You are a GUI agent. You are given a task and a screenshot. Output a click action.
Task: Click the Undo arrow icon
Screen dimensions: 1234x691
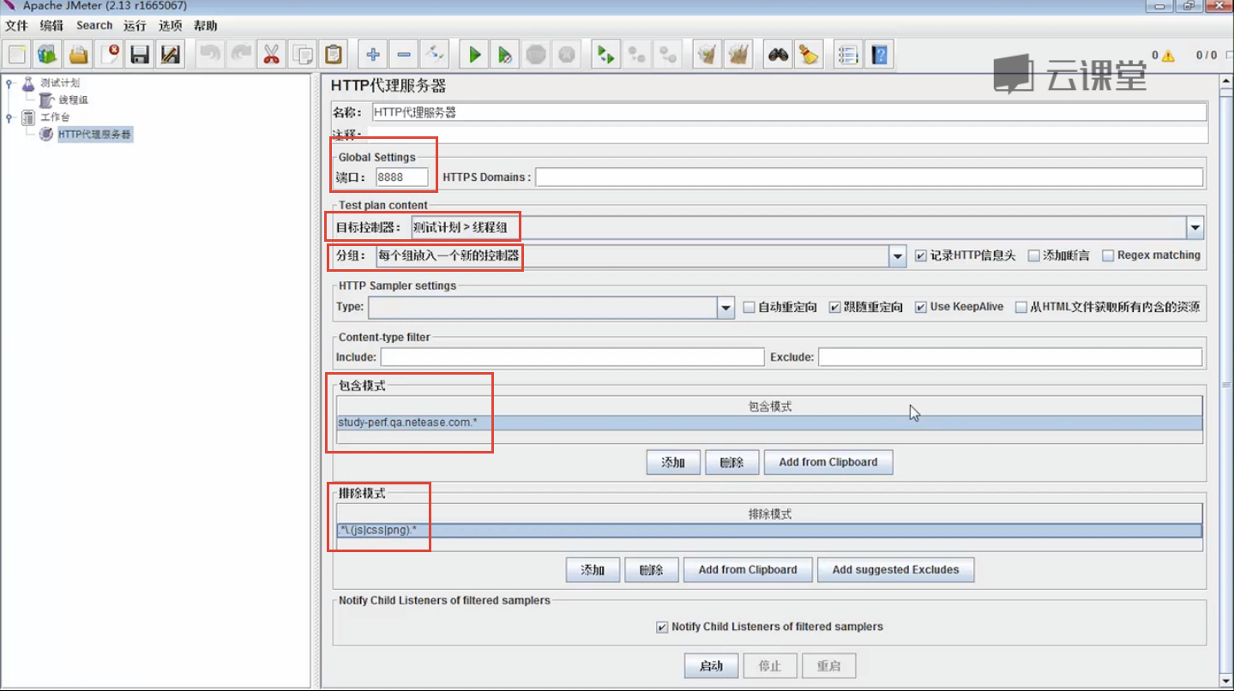(210, 55)
